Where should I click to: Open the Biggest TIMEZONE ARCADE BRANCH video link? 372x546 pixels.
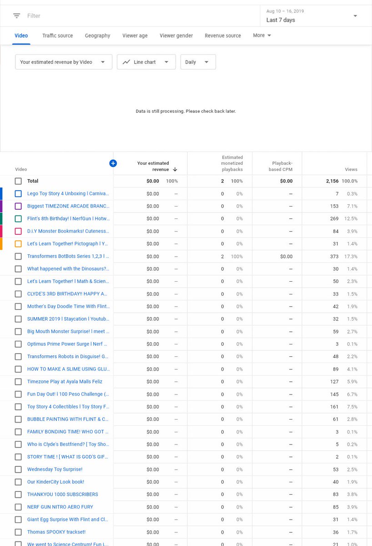coord(68,206)
